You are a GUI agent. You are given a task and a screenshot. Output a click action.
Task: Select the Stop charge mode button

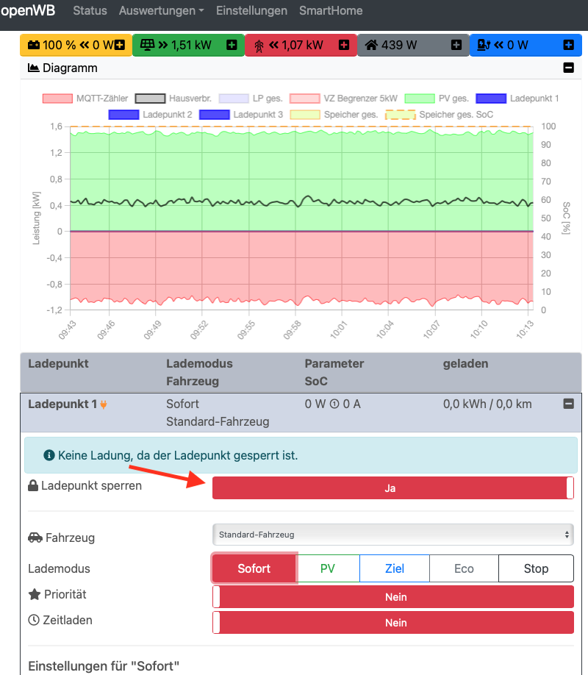point(536,568)
